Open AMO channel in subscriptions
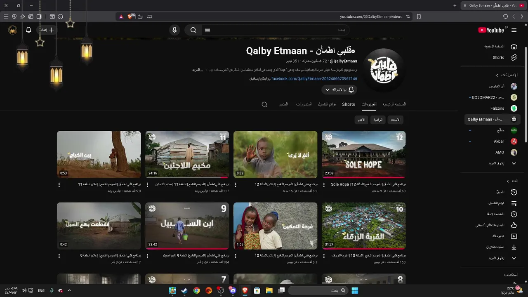The width and height of the screenshot is (528, 297). coord(493,152)
